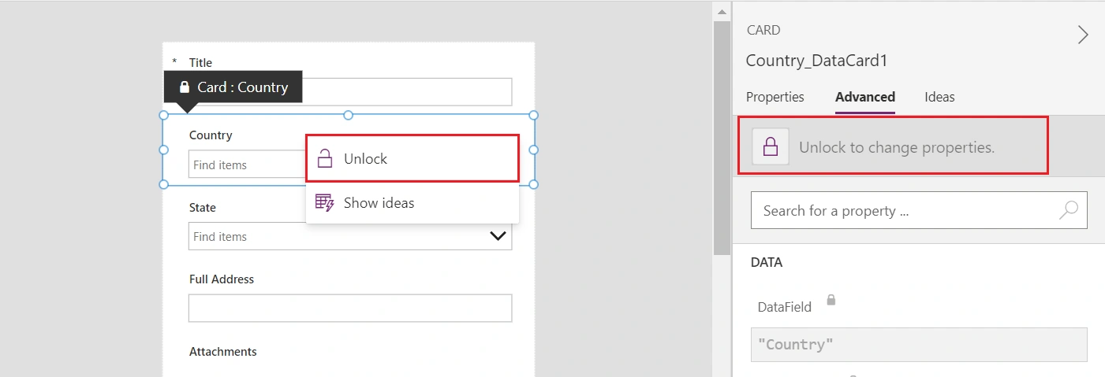
Task: Click the lock icon in Card : Country tooltip
Action: [185, 87]
